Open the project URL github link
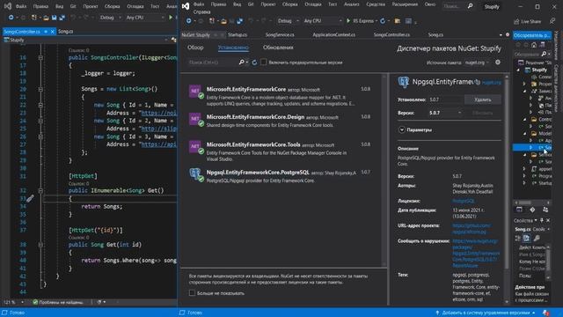The width and height of the screenshot is (563, 317). click(472, 229)
